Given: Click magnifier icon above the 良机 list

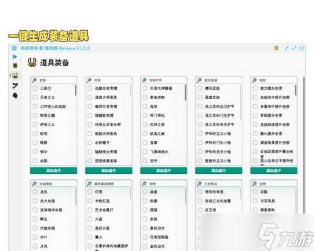Looking at the screenshot, I should 35,183.
